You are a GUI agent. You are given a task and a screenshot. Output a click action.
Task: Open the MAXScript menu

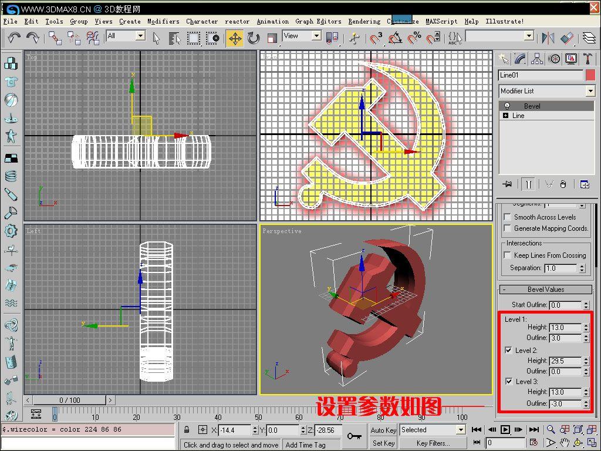tap(441, 22)
